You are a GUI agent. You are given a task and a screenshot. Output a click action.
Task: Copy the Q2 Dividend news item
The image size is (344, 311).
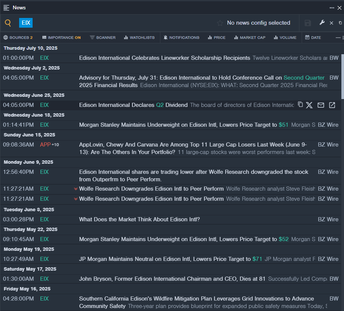point(300,105)
